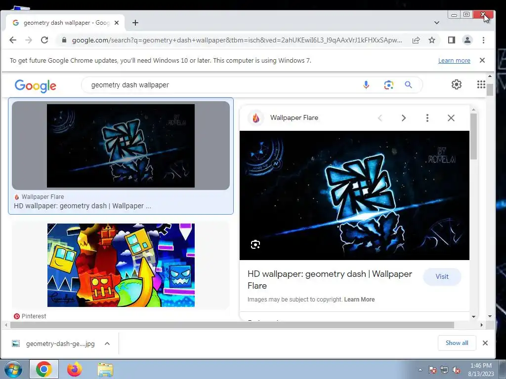The height and width of the screenshot is (379, 506).
Task: Switch to Chrome in the taskbar
Action: (44, 369)
